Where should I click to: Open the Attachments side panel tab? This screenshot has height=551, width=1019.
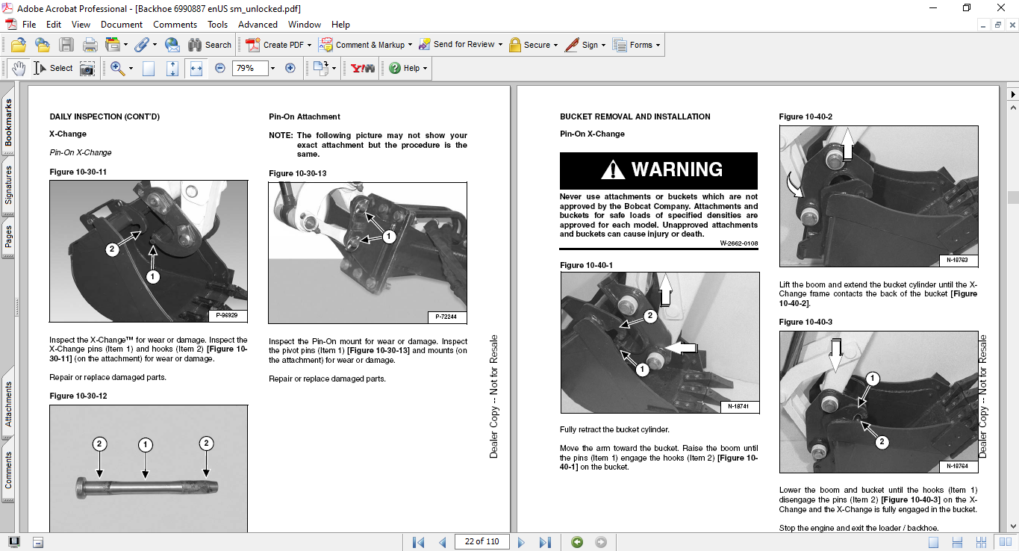click(x=8, y=404)
